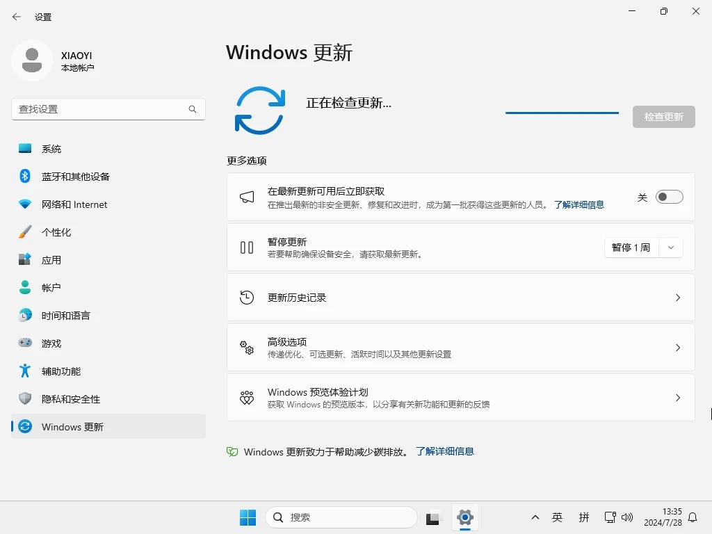This screenshot has height=534, width=712.
Task: Click the XIAOYI user avatar picture
Action: [32, 60]
